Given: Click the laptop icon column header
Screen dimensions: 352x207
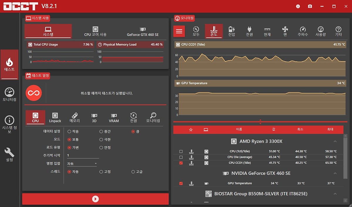Looking at the screenshot, I should [x=206, y=130].
